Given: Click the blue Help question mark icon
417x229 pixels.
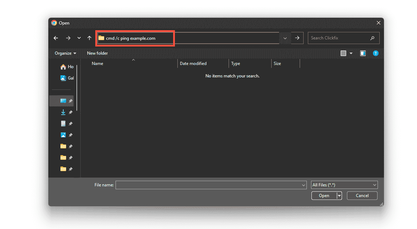Looking at the screenshot, I should [x=376, y=53].
